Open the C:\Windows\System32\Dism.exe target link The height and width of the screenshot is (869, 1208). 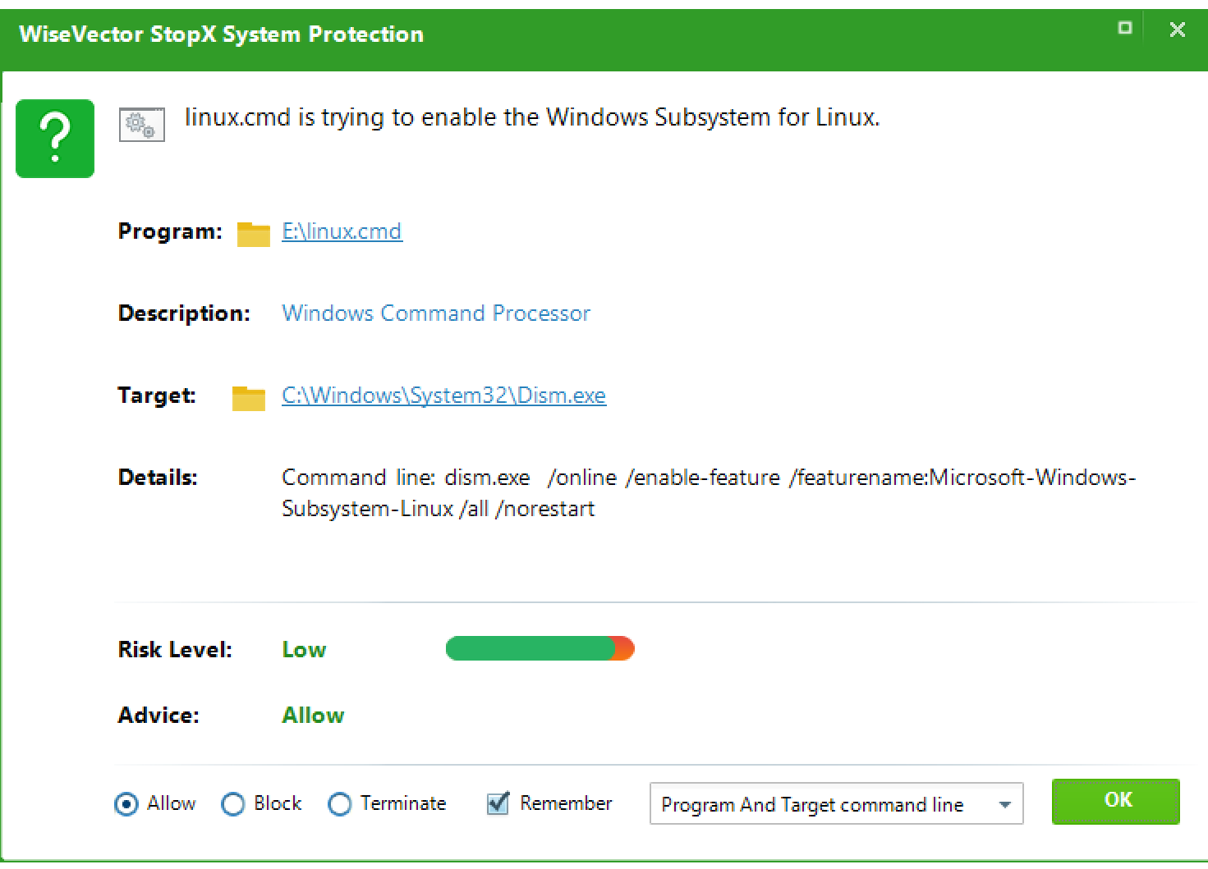(443, 396)
